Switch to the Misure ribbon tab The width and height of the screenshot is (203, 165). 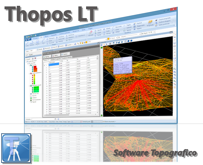46,36
